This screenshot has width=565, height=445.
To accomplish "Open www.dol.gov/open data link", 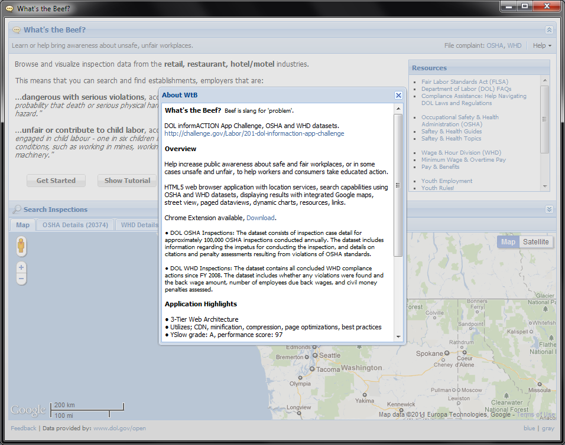I will point(119,428).
